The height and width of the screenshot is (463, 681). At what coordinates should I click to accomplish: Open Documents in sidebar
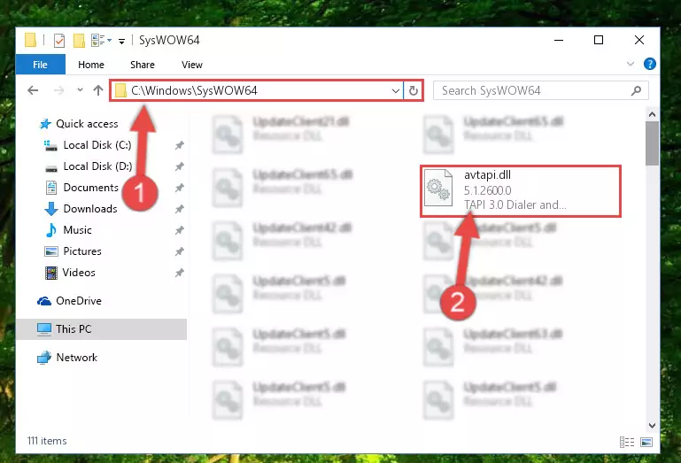[x=91, y=188]
